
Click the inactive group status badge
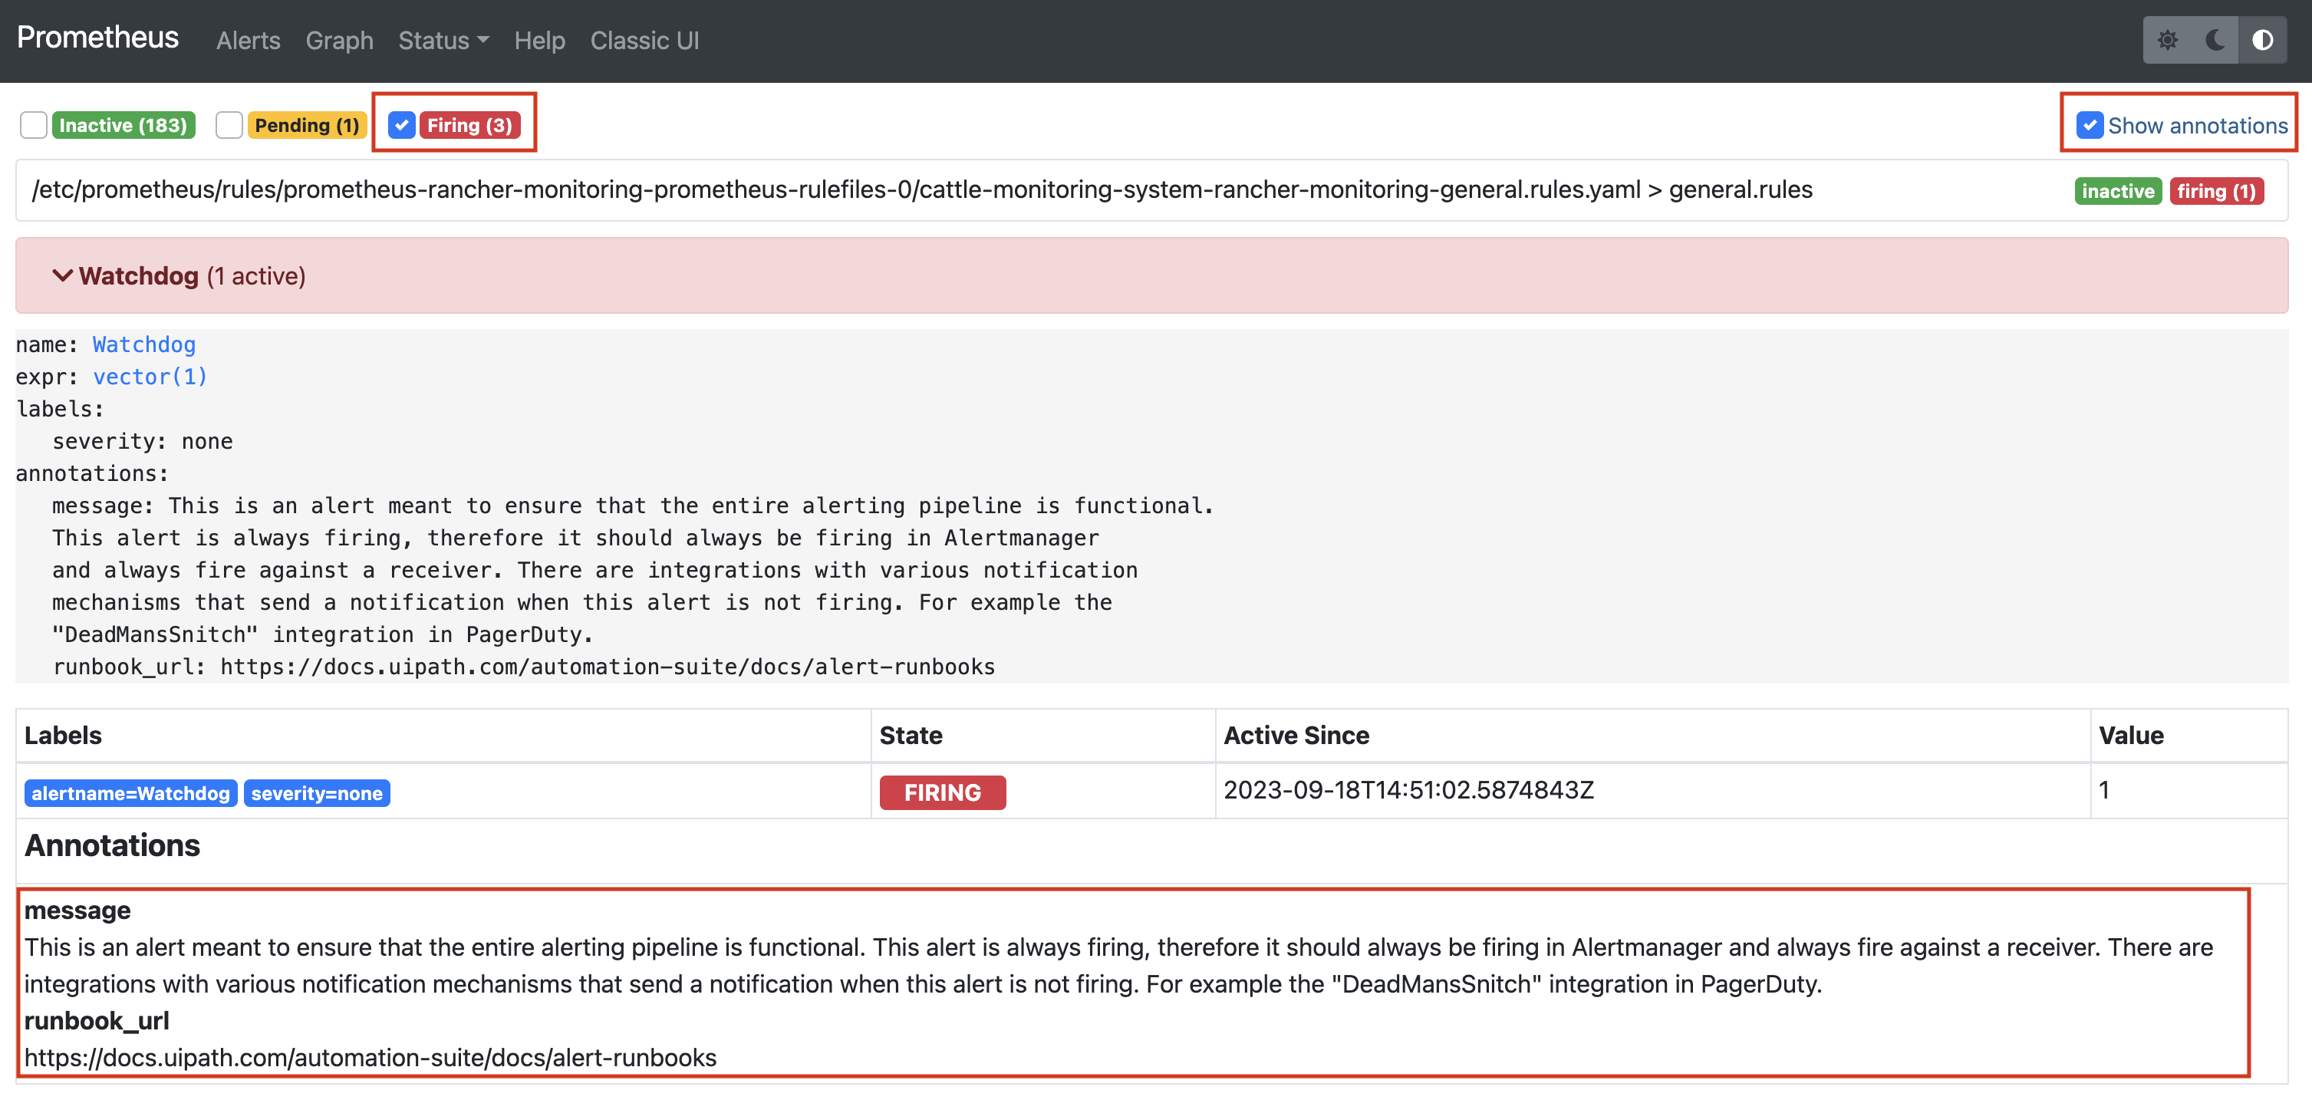pyautogui.click(x=2117, y=191)
